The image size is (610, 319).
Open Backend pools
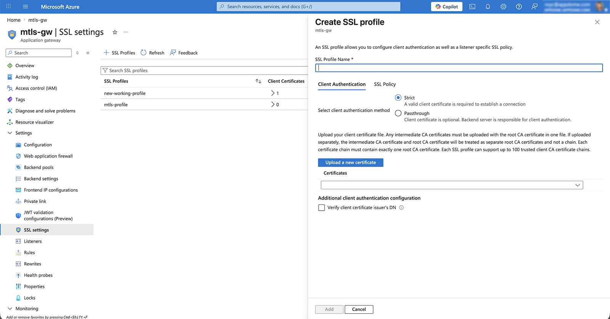pos(39,168)
